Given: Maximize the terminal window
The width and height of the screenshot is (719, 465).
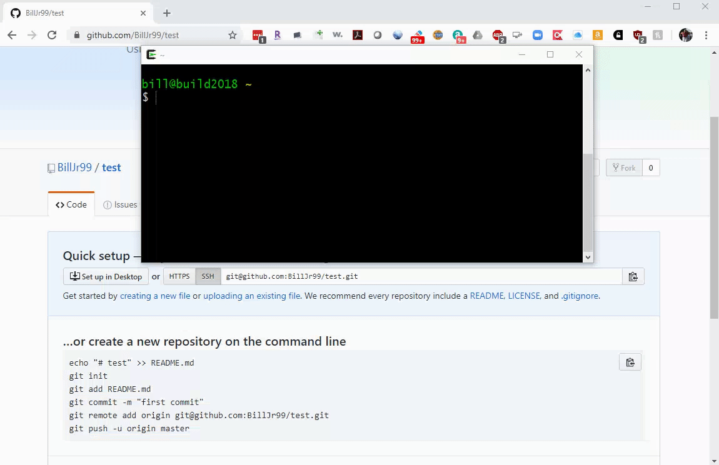Looking at the screenshot, I should 550,54.
